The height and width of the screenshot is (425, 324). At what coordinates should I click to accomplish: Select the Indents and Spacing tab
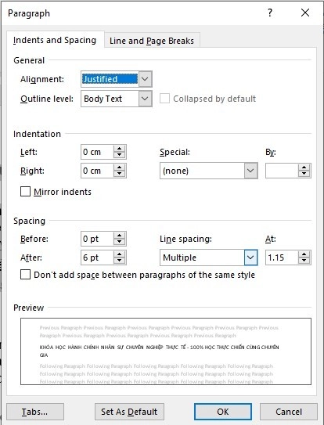coord(55,40)
